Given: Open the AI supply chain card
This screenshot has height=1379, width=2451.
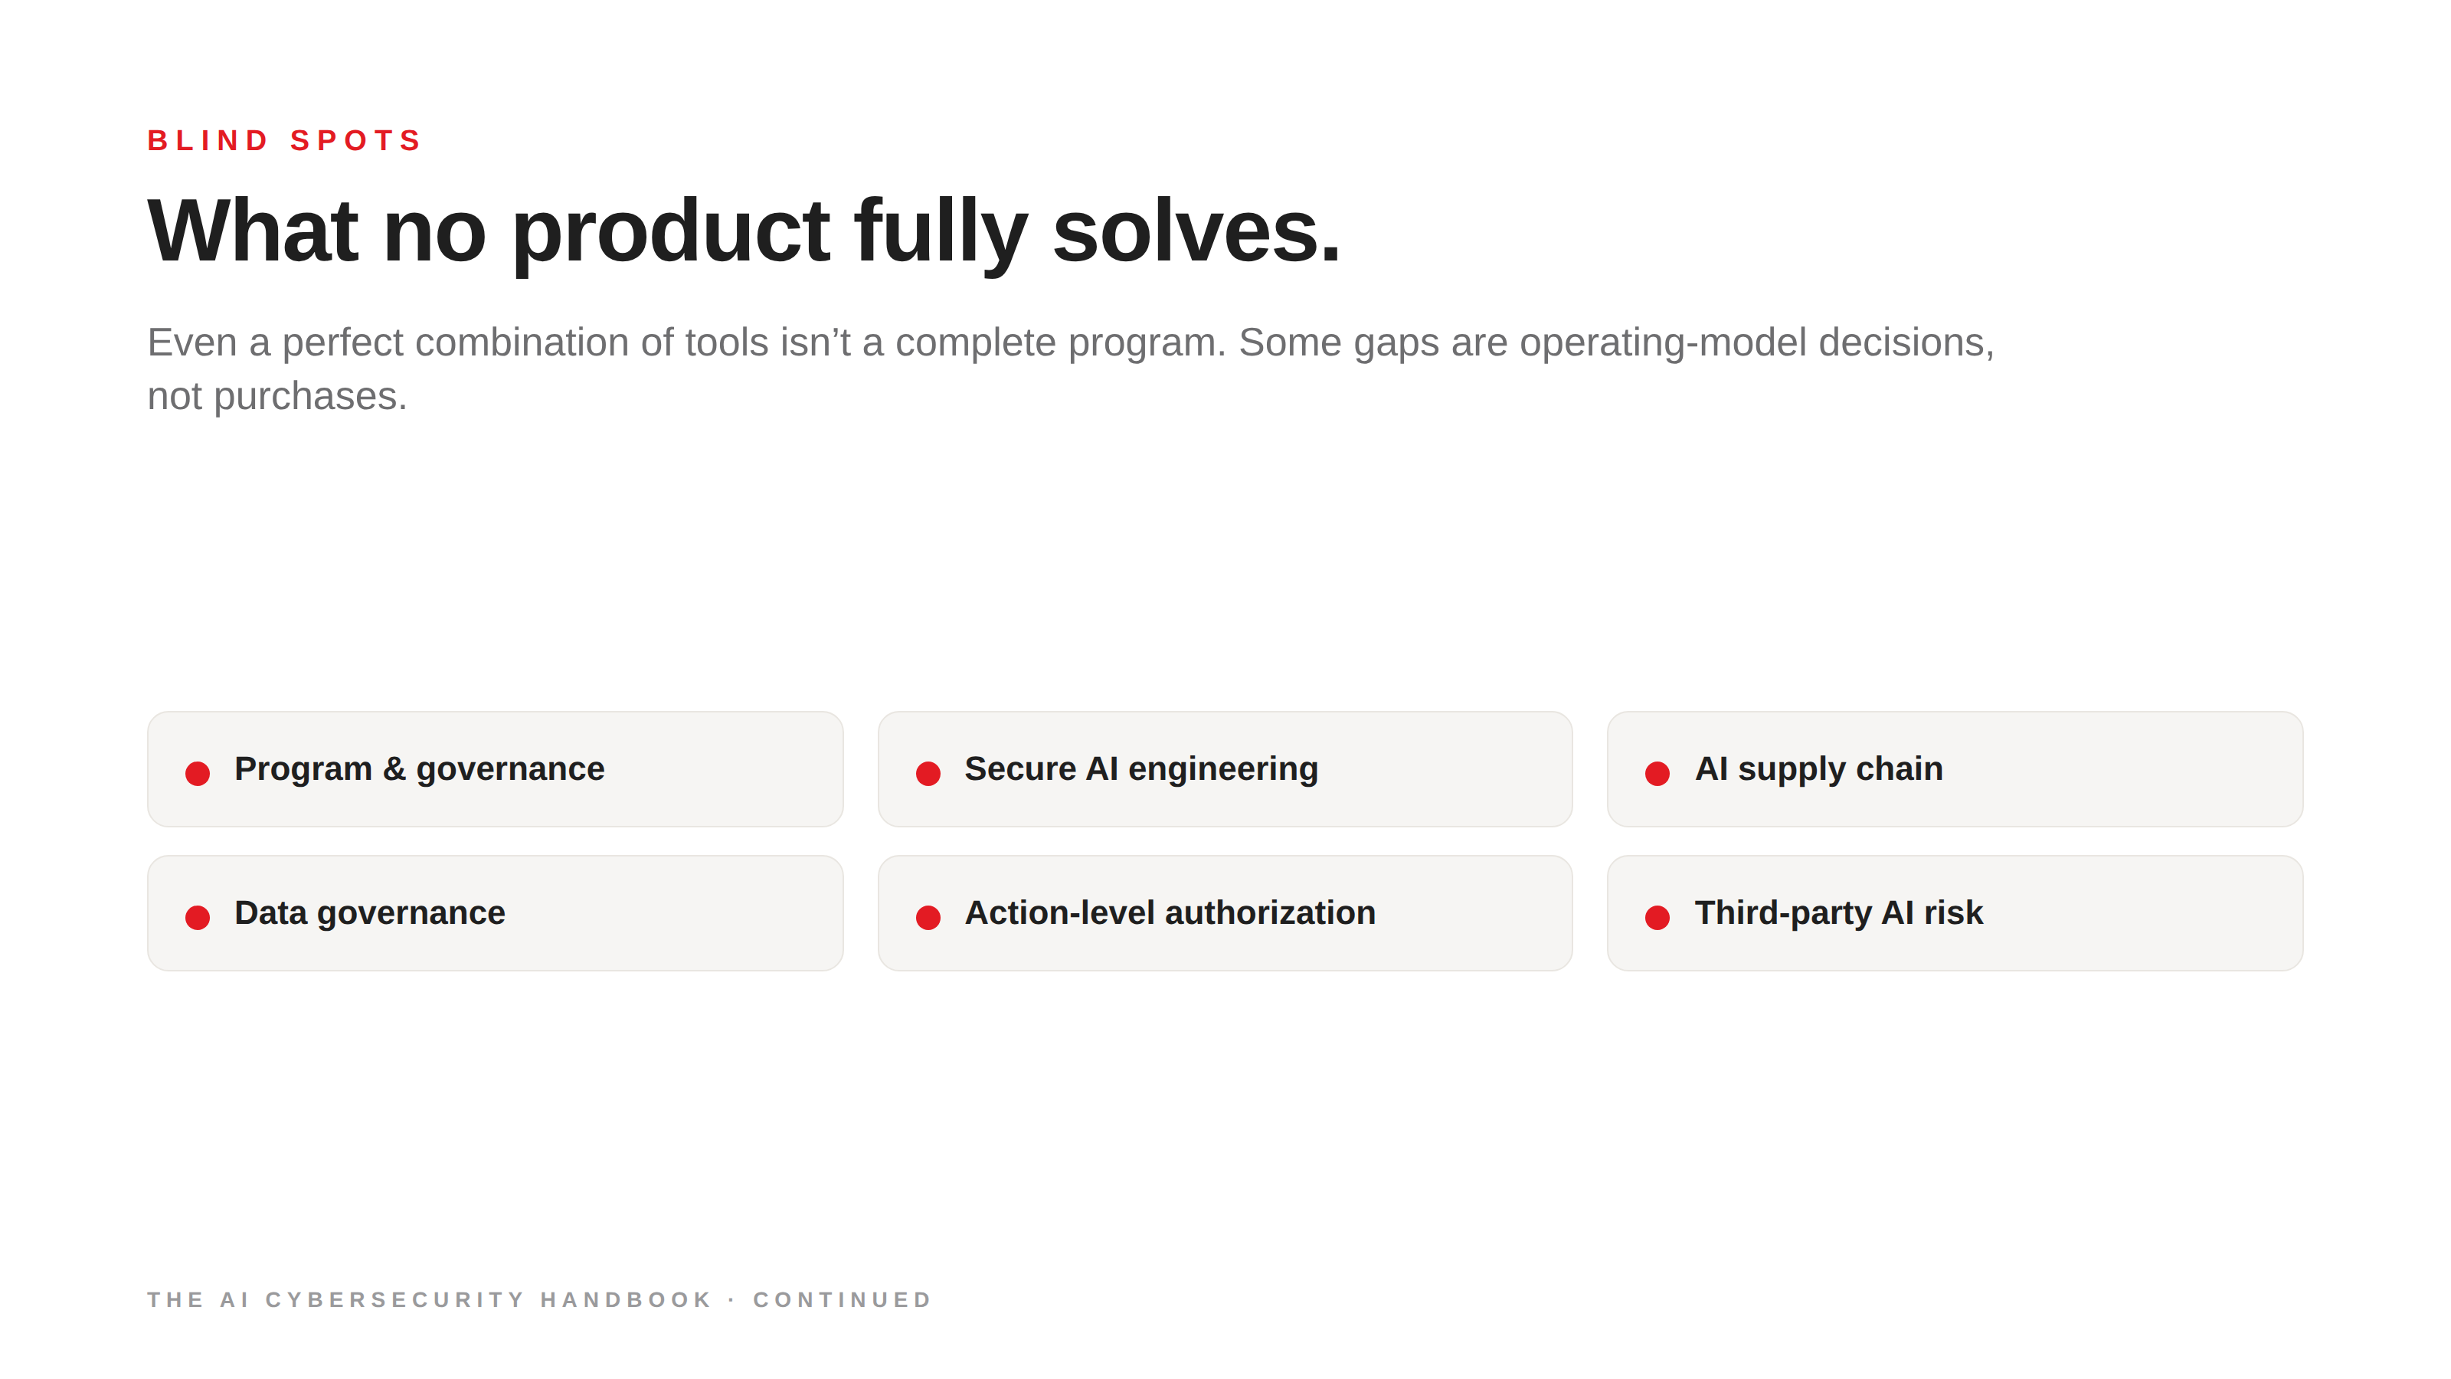Looking at the screenshot, I should [x=1955, y=769].
